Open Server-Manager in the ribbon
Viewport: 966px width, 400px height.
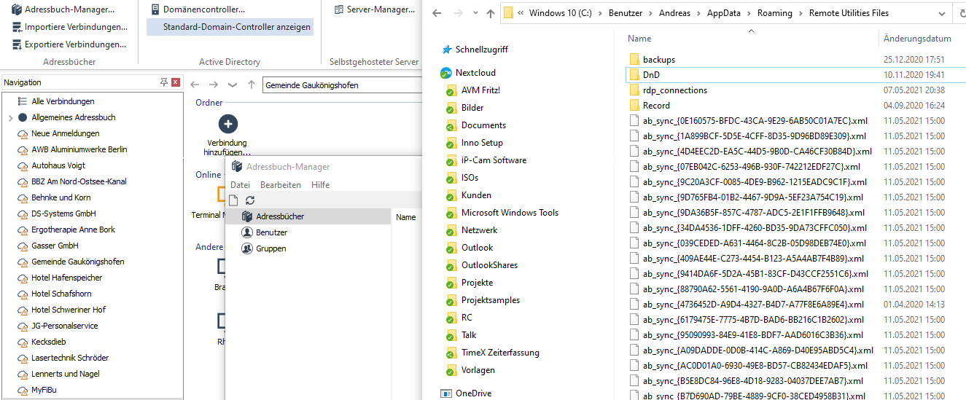point(374,9)
